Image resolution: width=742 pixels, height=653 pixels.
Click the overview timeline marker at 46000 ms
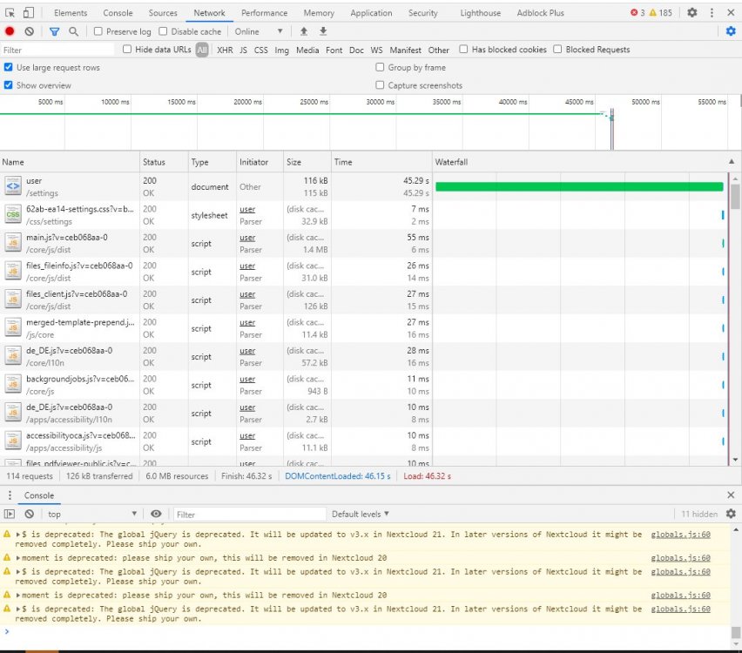coord(611,128)
